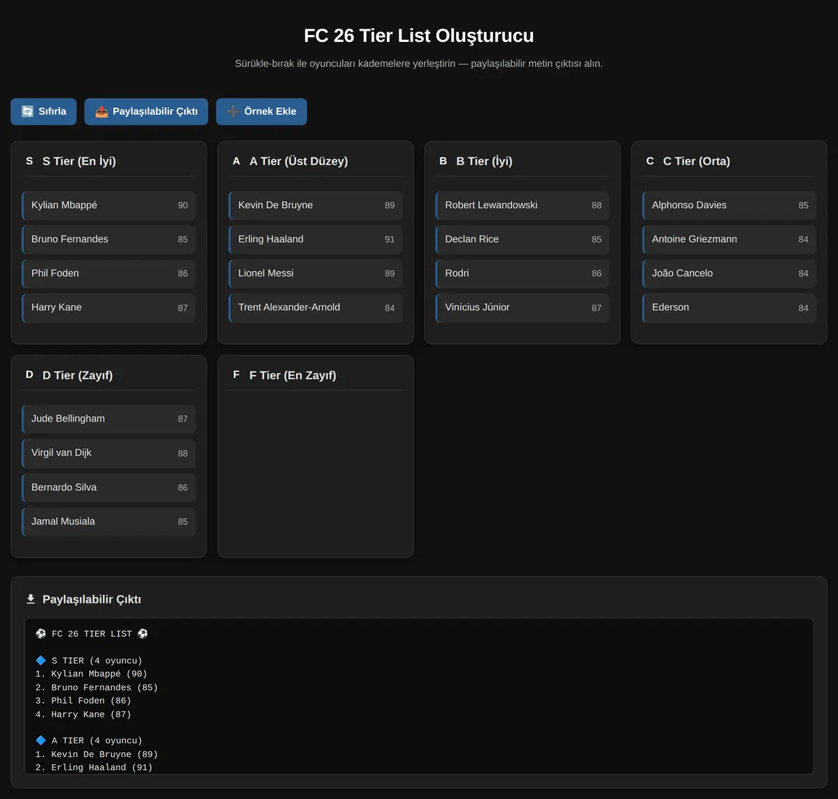Choose the Harry Kane player card
Viewport: 838px width, 799px height.
pyautogui.click(x=109, y=308)
